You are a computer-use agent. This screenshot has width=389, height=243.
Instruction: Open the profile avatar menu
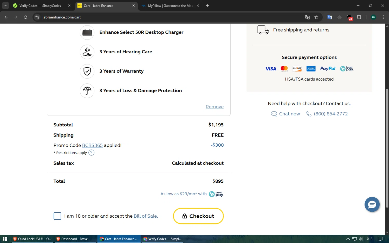click(373, 17)
